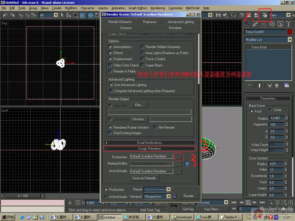Viewport: 295px width, 221px height.
Task: Activate the Select and Link tool
Action: (21, 15)
